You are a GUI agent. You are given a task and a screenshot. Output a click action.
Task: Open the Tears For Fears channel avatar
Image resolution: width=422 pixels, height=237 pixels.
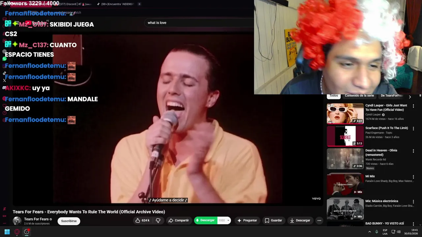click(17, 221)
